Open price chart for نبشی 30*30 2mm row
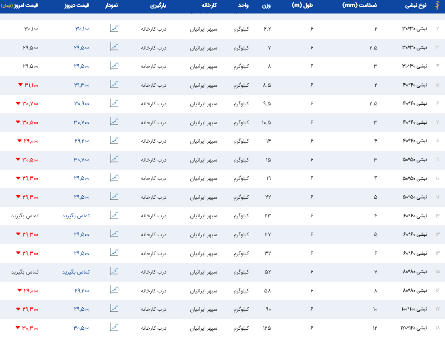The height and width of the screenshot is (341, 445). click(114, 28)
